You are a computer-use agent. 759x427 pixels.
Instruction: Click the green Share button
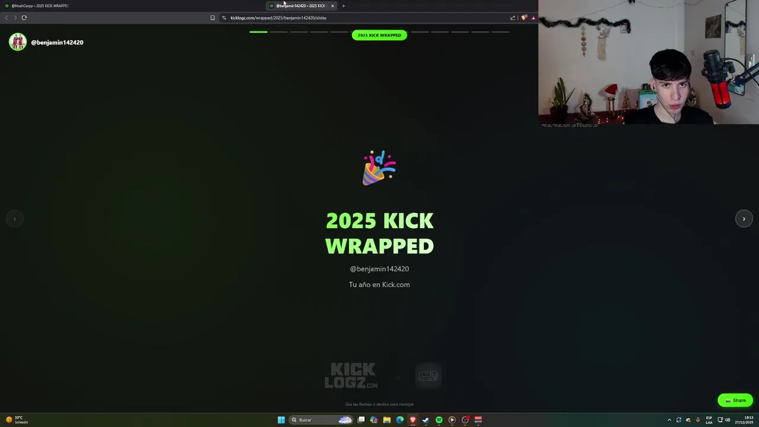point(735,400)
